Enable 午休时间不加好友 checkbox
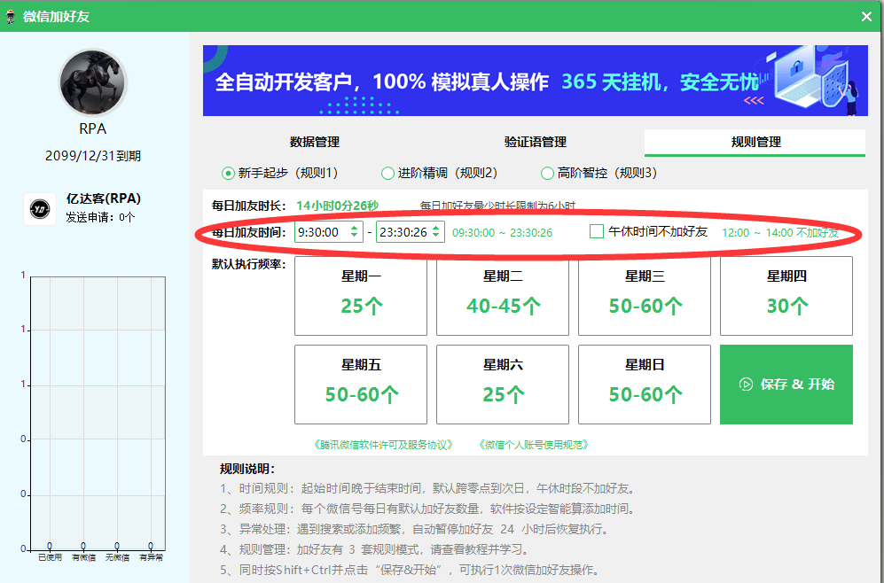The image size is (884, 583). click(x=597, y=231)
